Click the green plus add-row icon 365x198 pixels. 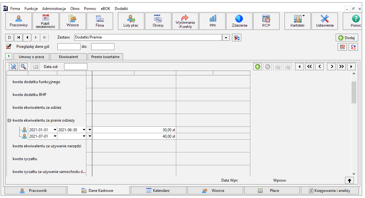[x=258, y=67]
